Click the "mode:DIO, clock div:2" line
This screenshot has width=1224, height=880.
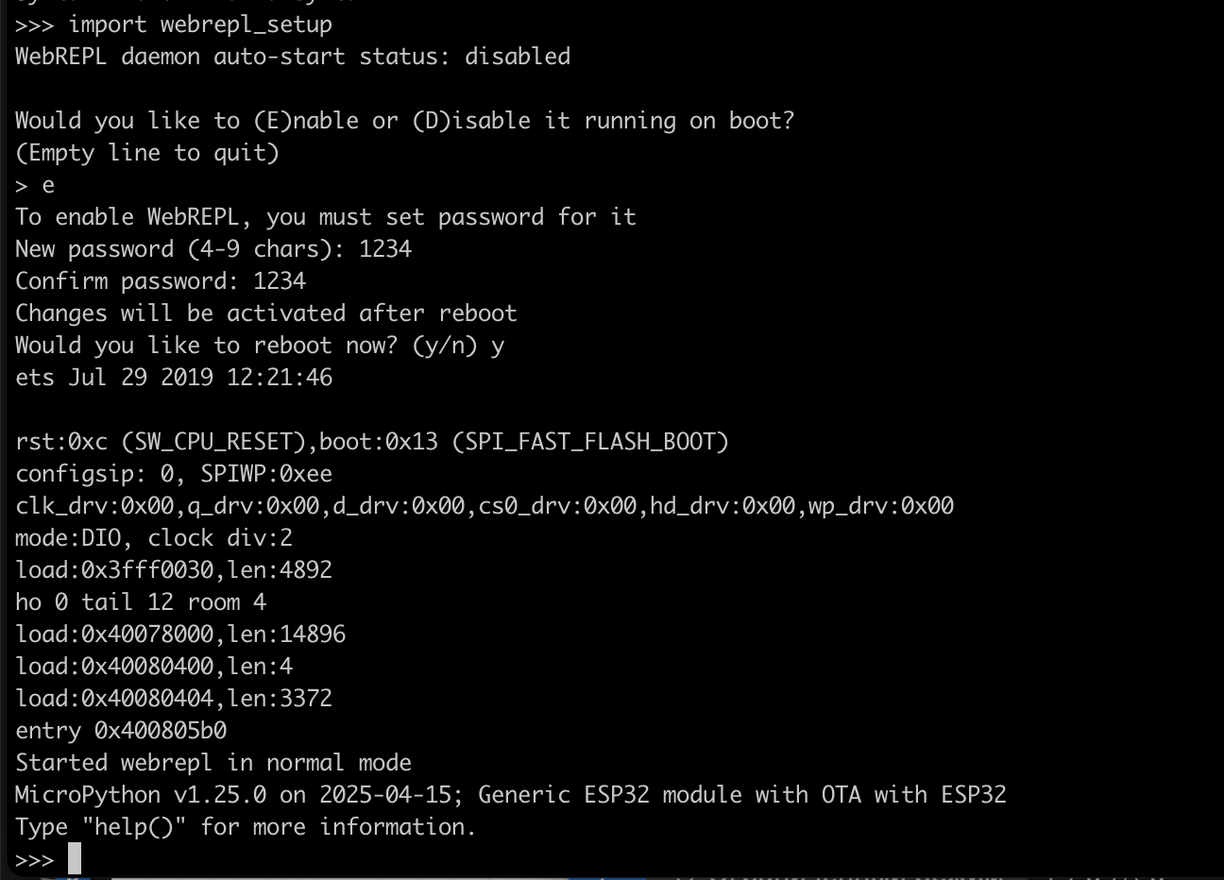tap(154, 538)
